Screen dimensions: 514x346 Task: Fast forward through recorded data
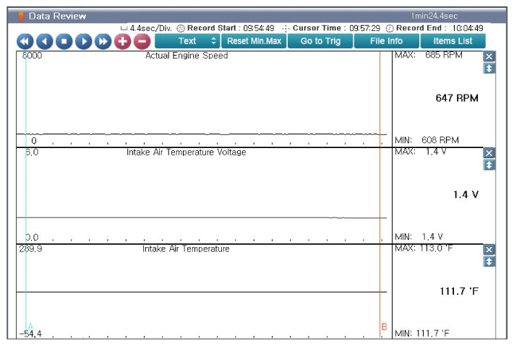[103, 41]
